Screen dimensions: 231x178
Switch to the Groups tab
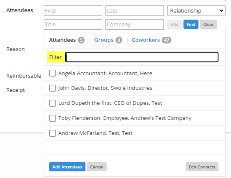[104, 40]
